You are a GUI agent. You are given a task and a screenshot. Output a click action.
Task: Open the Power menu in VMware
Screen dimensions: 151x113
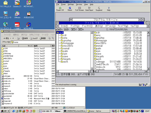click(x=63, y=4)
